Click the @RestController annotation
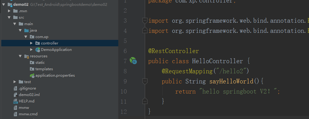 [x=174, y=51]
